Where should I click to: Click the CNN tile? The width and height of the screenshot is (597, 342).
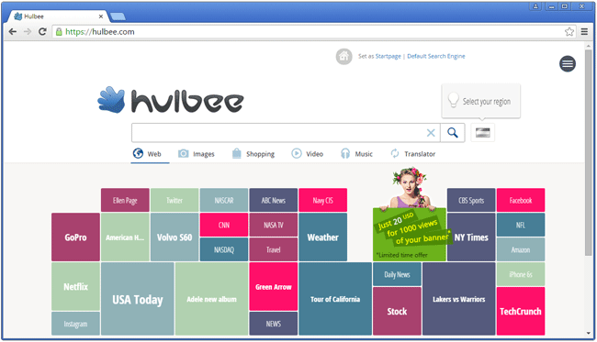(224, 225)
